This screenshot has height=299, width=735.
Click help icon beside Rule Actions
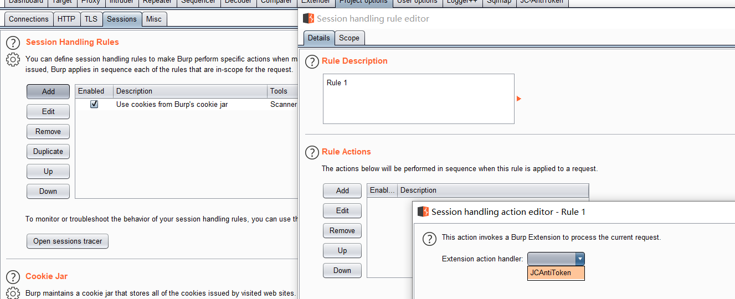pyautogui.click(x=313, y=152)
